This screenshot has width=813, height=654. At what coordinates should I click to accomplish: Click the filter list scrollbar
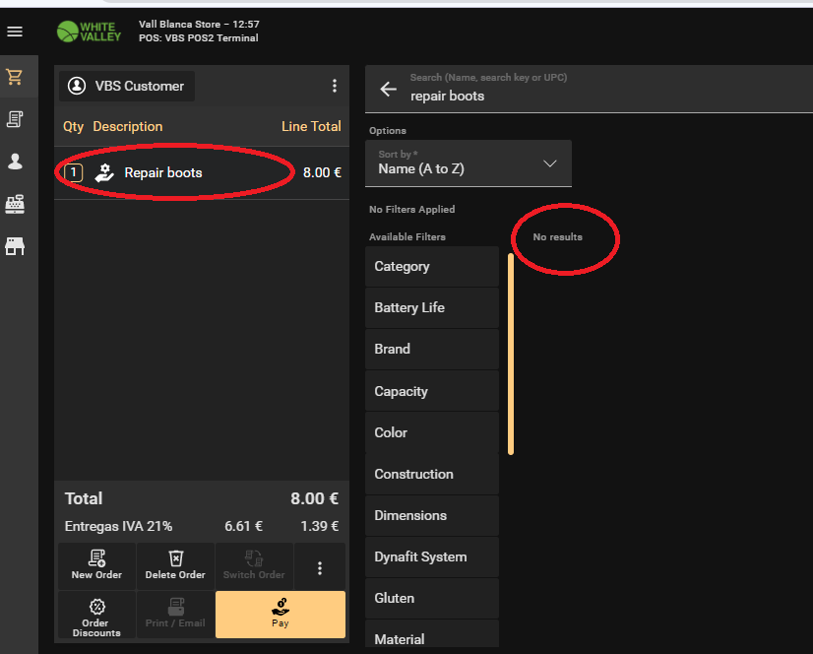510,355
